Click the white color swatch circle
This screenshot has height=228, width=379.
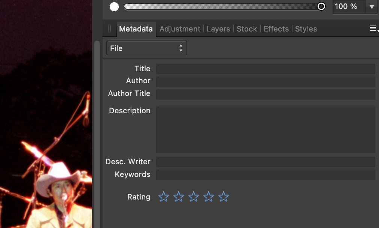click(114, 7)
